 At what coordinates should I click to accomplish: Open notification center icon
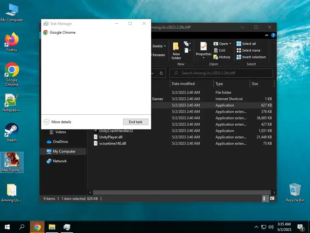301,228
